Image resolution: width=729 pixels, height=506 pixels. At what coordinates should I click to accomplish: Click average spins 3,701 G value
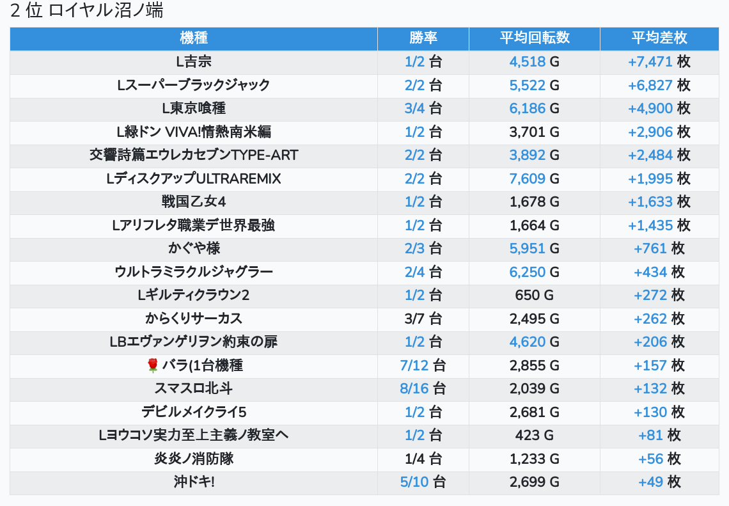534,132
